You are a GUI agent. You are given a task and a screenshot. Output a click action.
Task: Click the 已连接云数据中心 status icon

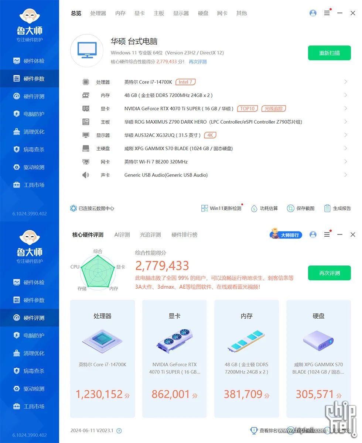point(74,208)
